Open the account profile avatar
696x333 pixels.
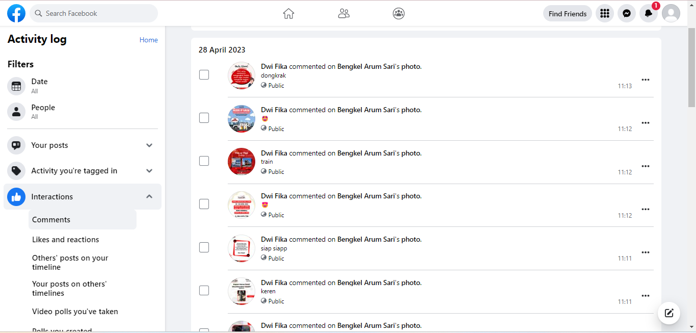(x=671, y=14)
